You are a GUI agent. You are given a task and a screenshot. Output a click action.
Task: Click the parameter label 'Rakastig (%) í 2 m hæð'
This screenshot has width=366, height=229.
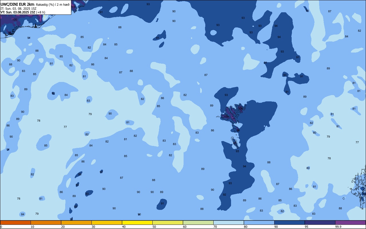tap(53, 4)
